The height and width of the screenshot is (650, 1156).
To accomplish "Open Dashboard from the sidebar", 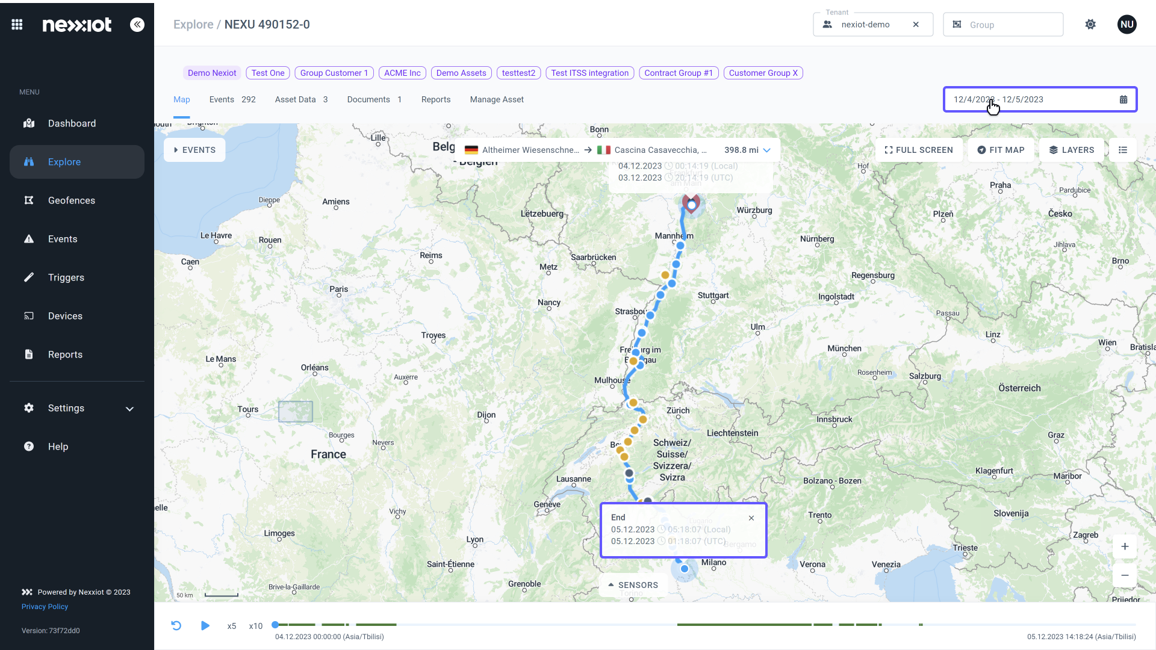I will [77, 123].
